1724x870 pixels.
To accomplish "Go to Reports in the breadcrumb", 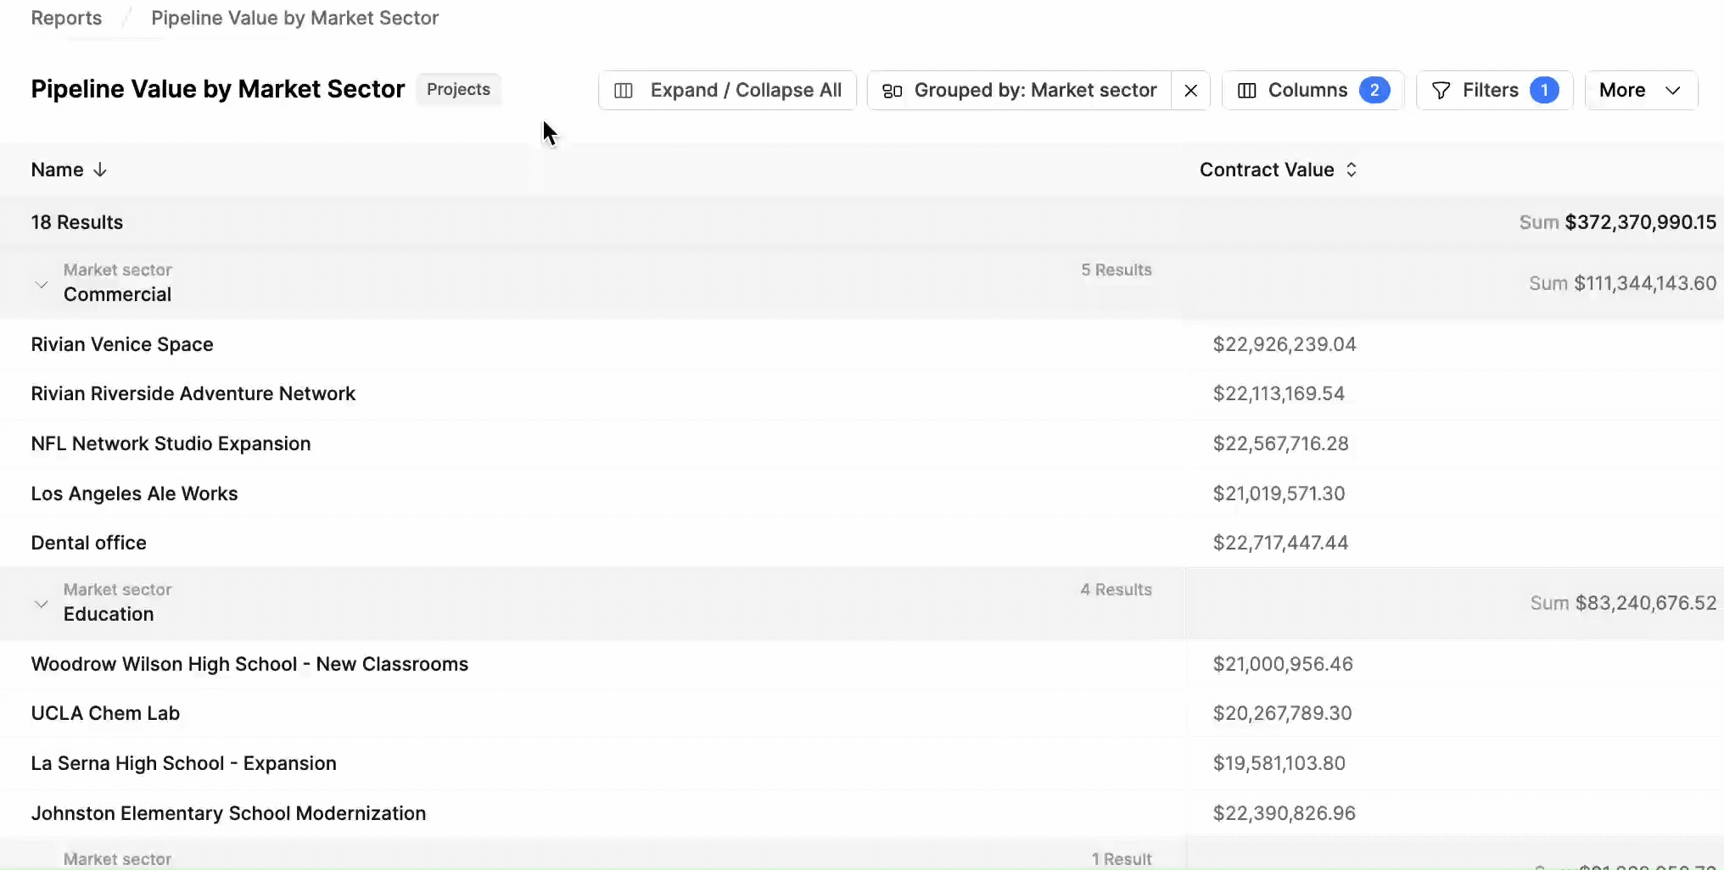I will (66, 18).
